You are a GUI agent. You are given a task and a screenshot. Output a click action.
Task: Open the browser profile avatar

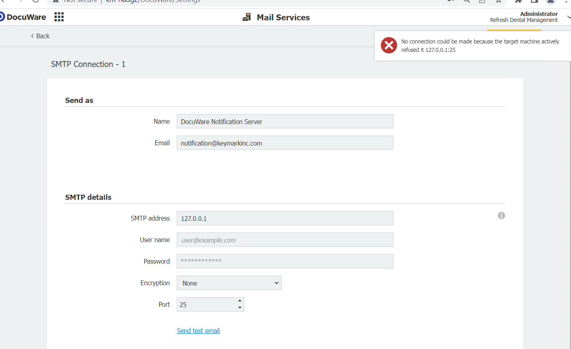tap(550, 1)
